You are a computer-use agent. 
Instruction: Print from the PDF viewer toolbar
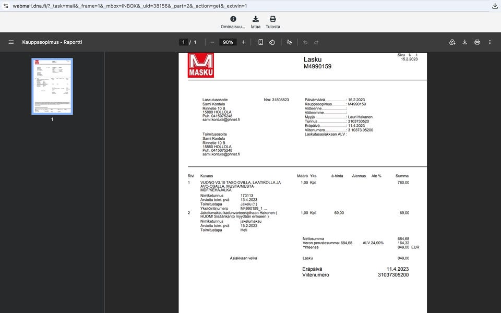(477, 42)
